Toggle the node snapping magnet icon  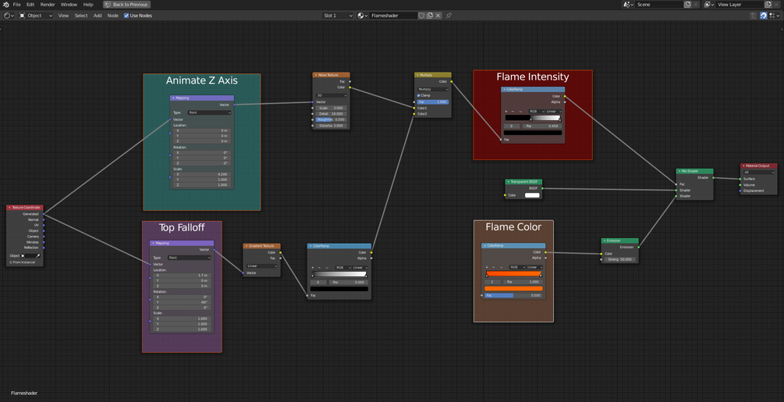click(764, 16)
